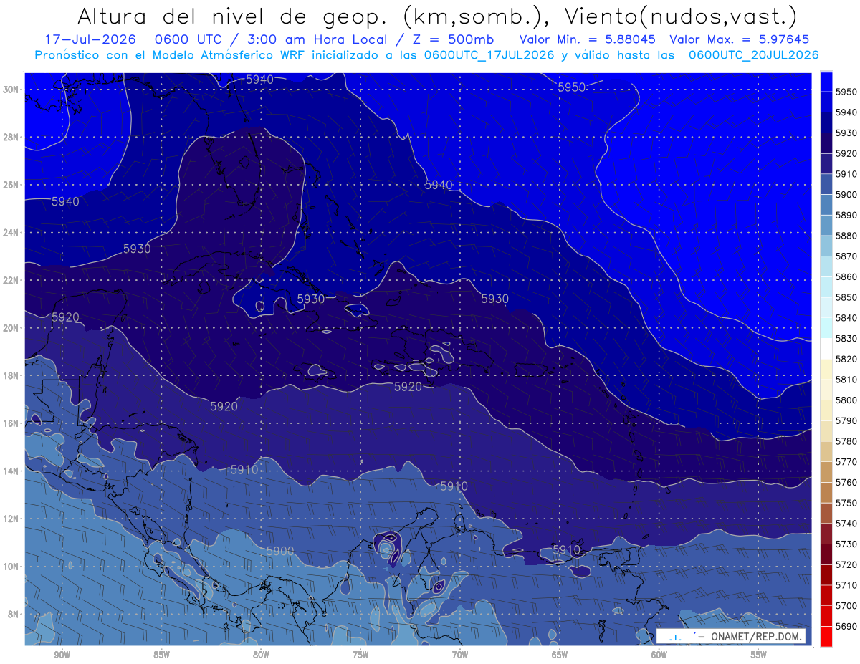
Task: Click 'Valor Max. = 5.97645' text
Action: coord(740,39)
